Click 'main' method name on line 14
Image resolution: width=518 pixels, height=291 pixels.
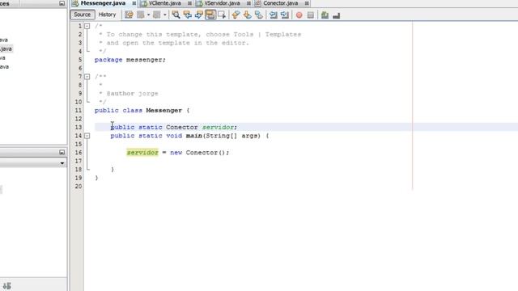pyautogui.click(x=194, y=136)
